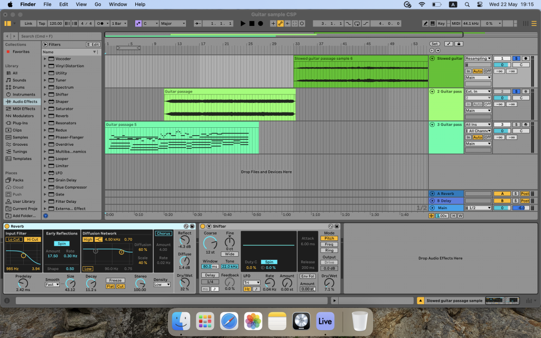Toggle the Follow playback arrow icon

pyautogui.click(x=198, y=23)
